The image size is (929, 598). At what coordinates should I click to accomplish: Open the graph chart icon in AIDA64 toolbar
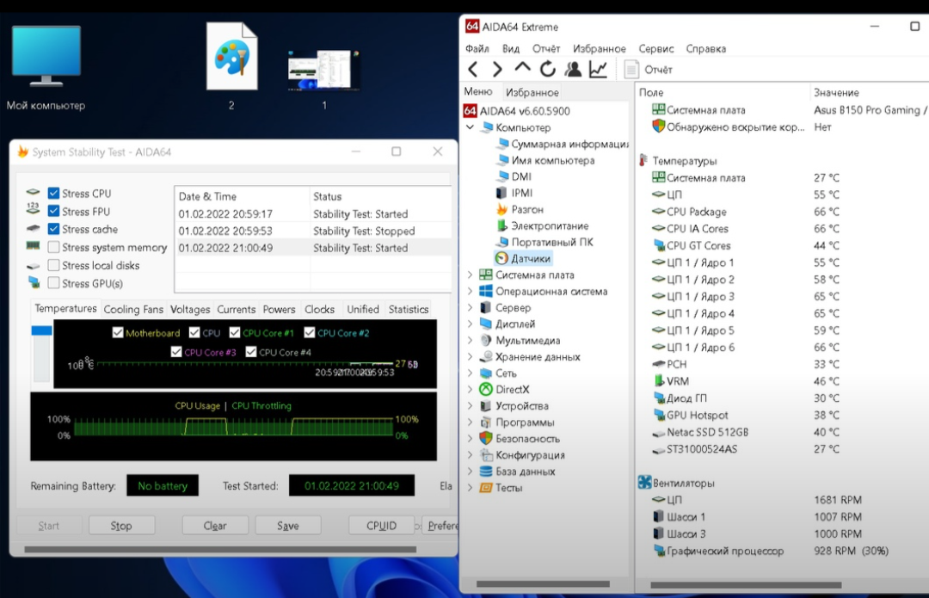[599, 70]
